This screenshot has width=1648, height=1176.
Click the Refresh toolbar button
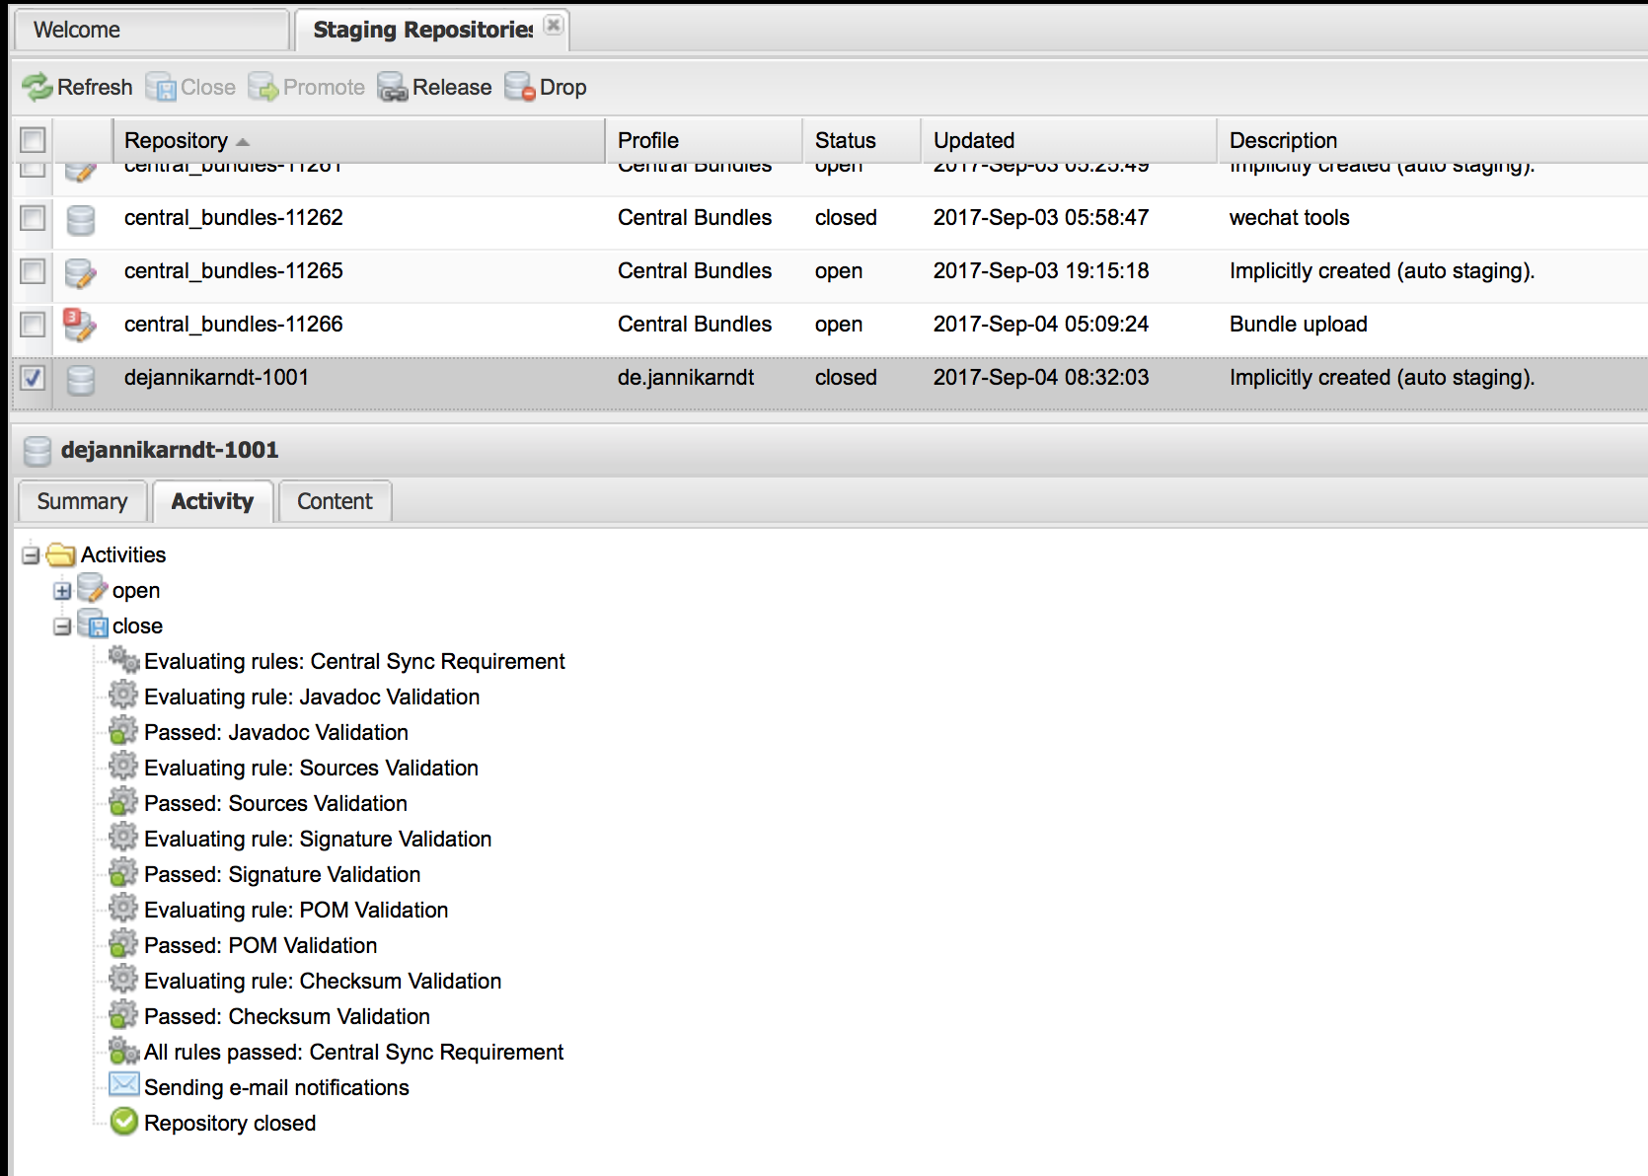click(77, 87)
